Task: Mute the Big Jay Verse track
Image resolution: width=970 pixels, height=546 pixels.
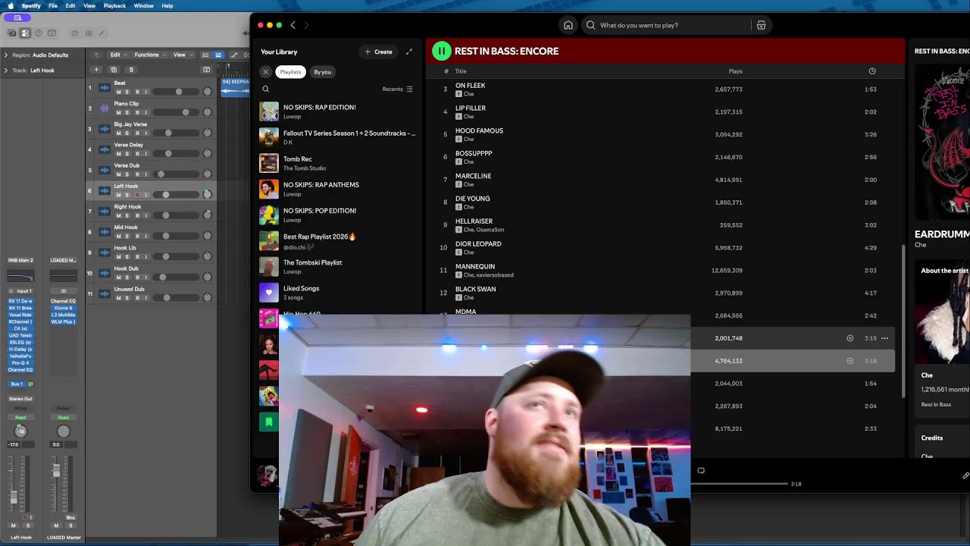Action: click(118, 133)
